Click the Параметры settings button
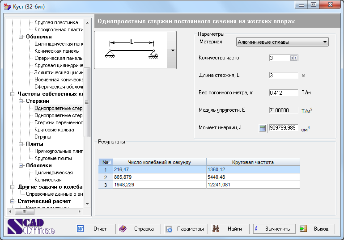Viewport: 344px width, 240px height. 185,229
